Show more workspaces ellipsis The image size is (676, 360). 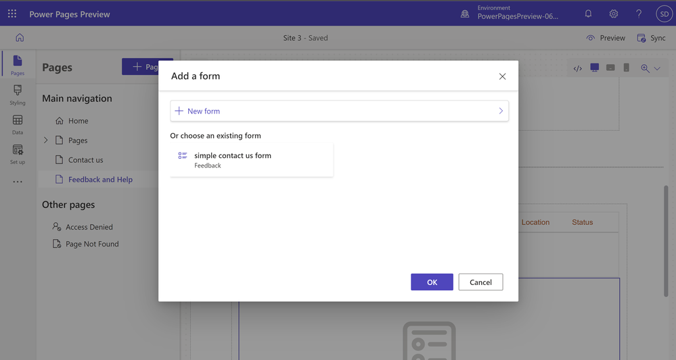click(18, 182)
